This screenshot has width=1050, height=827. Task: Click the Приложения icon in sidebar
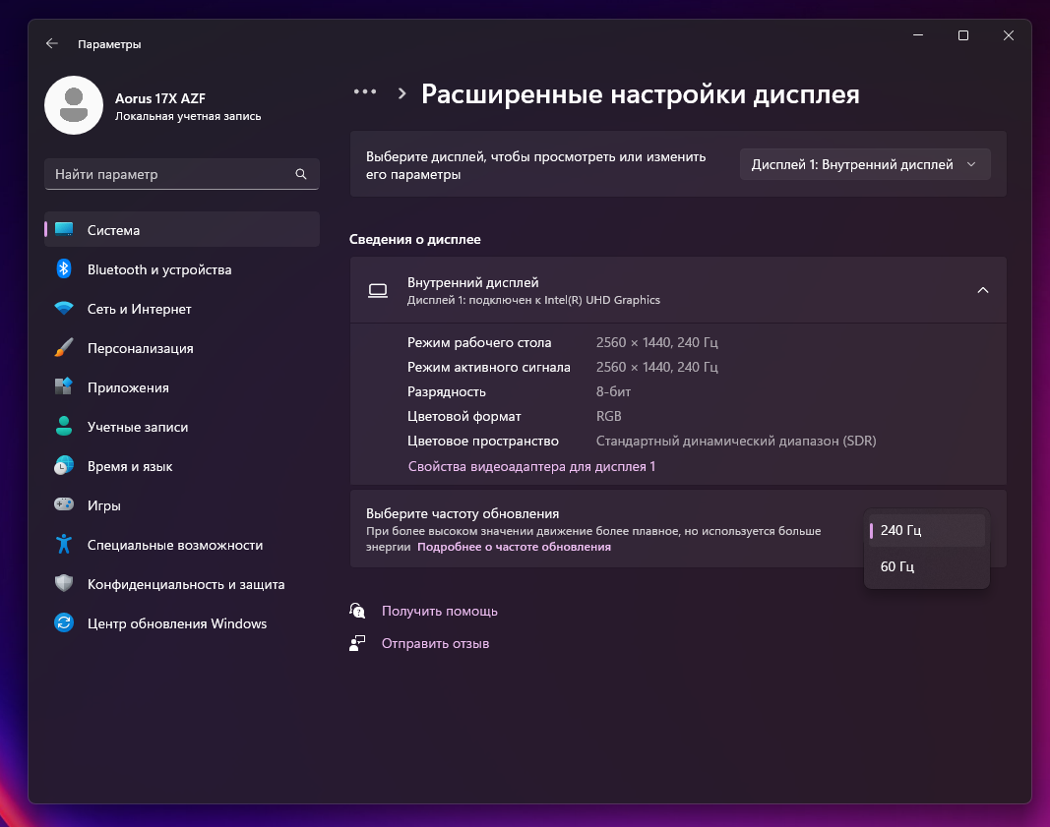pyautogui.click(x=64, y=387)
